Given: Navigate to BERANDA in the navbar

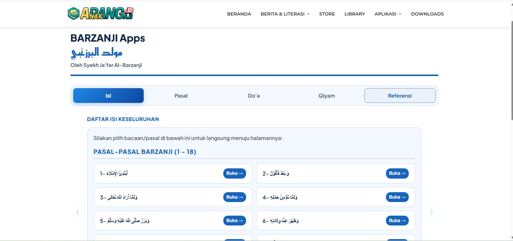Looking at the screenshot, I should (x=239, y=14).
